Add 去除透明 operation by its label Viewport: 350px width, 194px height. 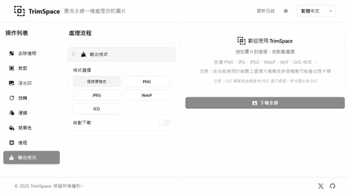27,53
